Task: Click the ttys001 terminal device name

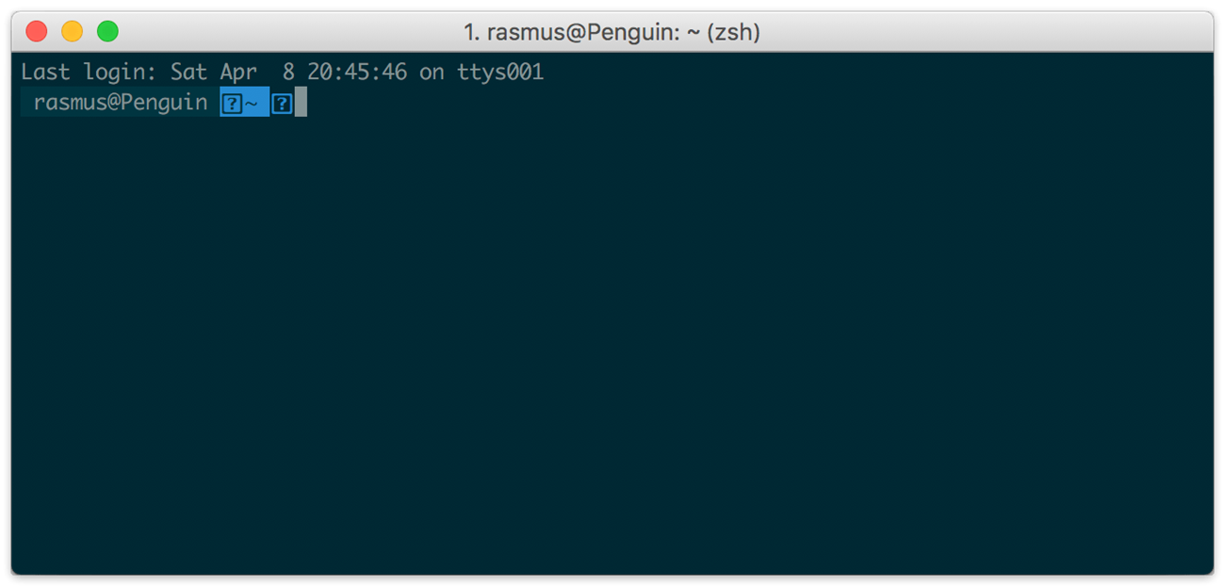Action: pos(500,73)
